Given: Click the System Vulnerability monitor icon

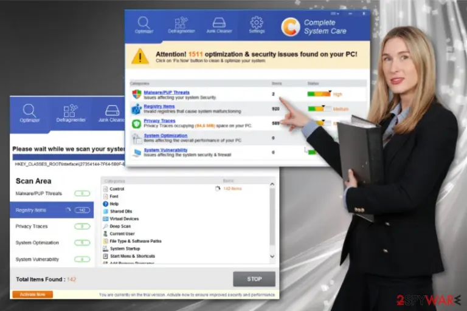Looking at the screenshot, I should pyautogui.click(x=137, y=152).
